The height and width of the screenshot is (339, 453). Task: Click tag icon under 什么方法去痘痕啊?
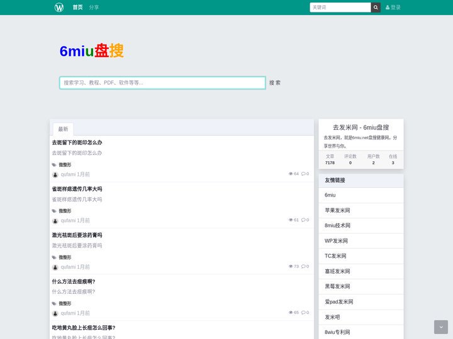[54, 304]
